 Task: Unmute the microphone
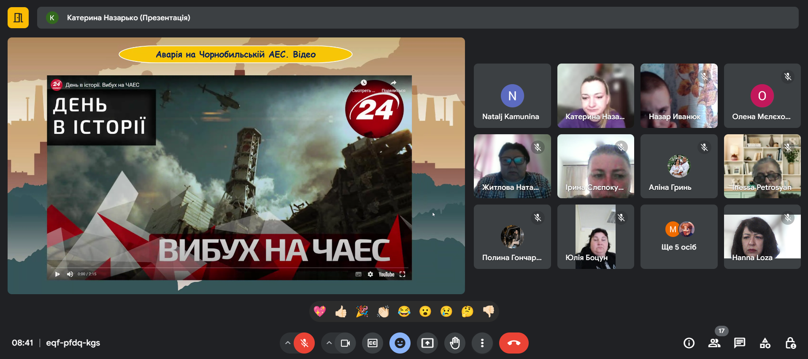click(304, 343)
